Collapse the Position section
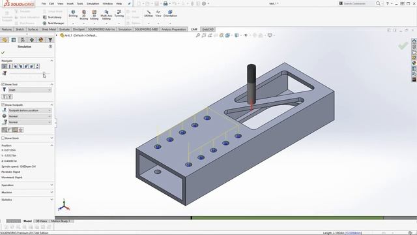417x235 pixels. 51,146
